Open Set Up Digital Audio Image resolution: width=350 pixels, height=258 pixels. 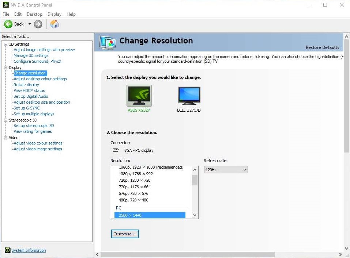[31, 96]
